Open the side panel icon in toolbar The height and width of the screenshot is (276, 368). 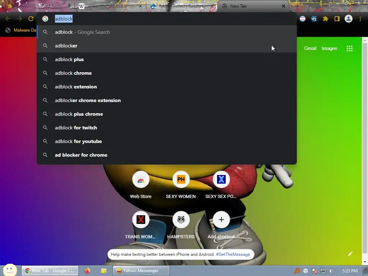click(337, 19)
